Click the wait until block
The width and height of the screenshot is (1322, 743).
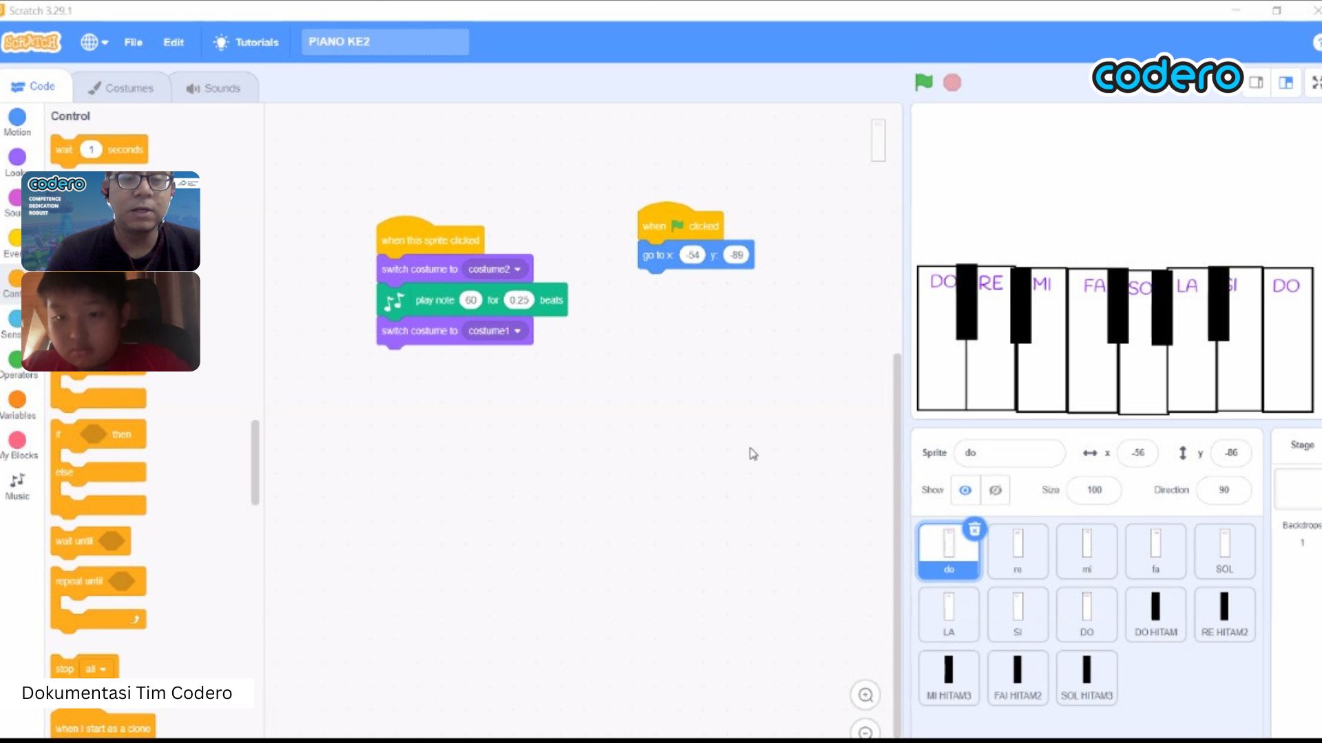point(90,541)
